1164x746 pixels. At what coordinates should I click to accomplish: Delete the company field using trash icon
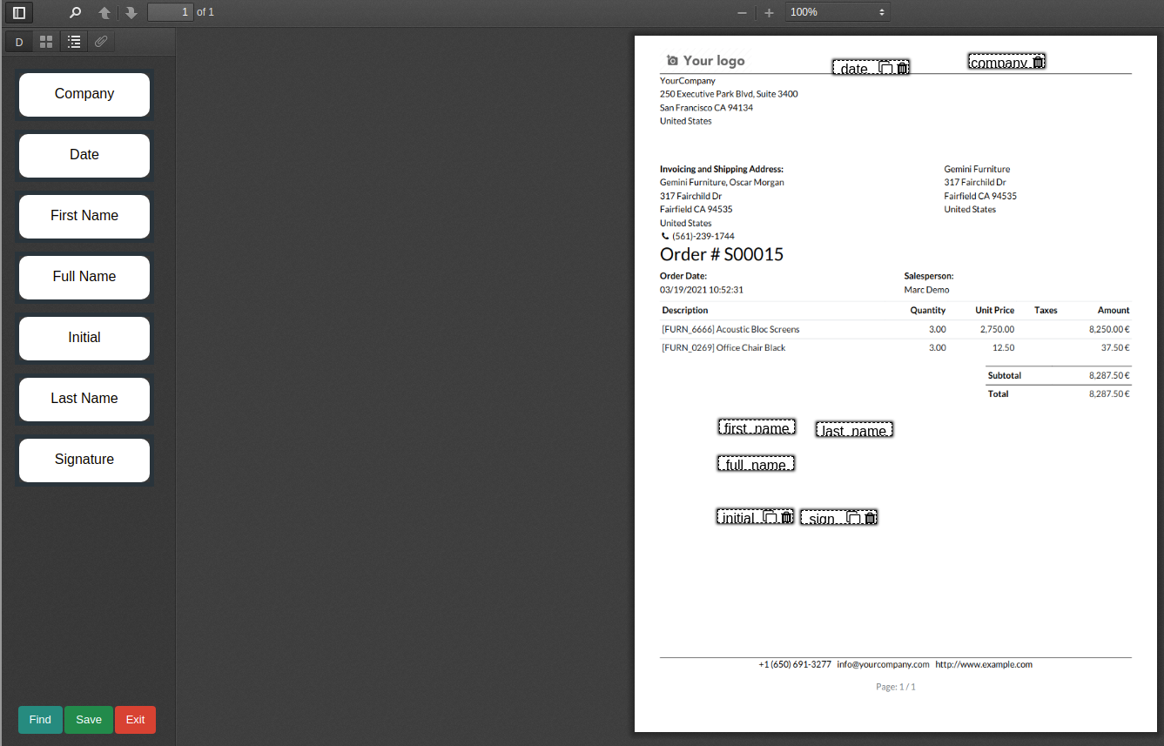(x=1038, y=62)
